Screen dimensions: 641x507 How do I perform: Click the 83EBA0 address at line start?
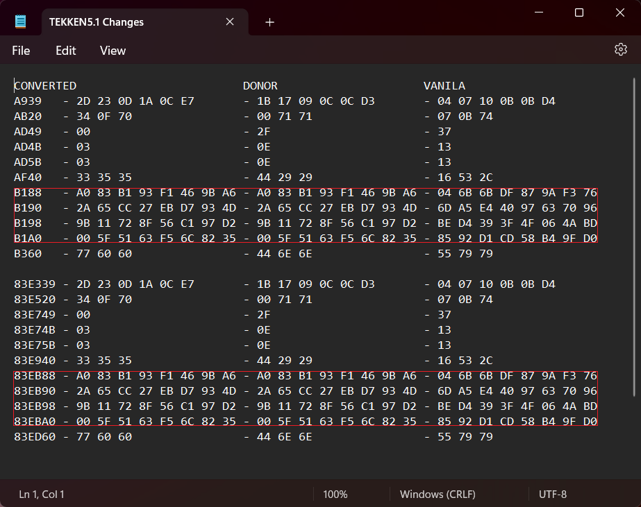(35, 421)
